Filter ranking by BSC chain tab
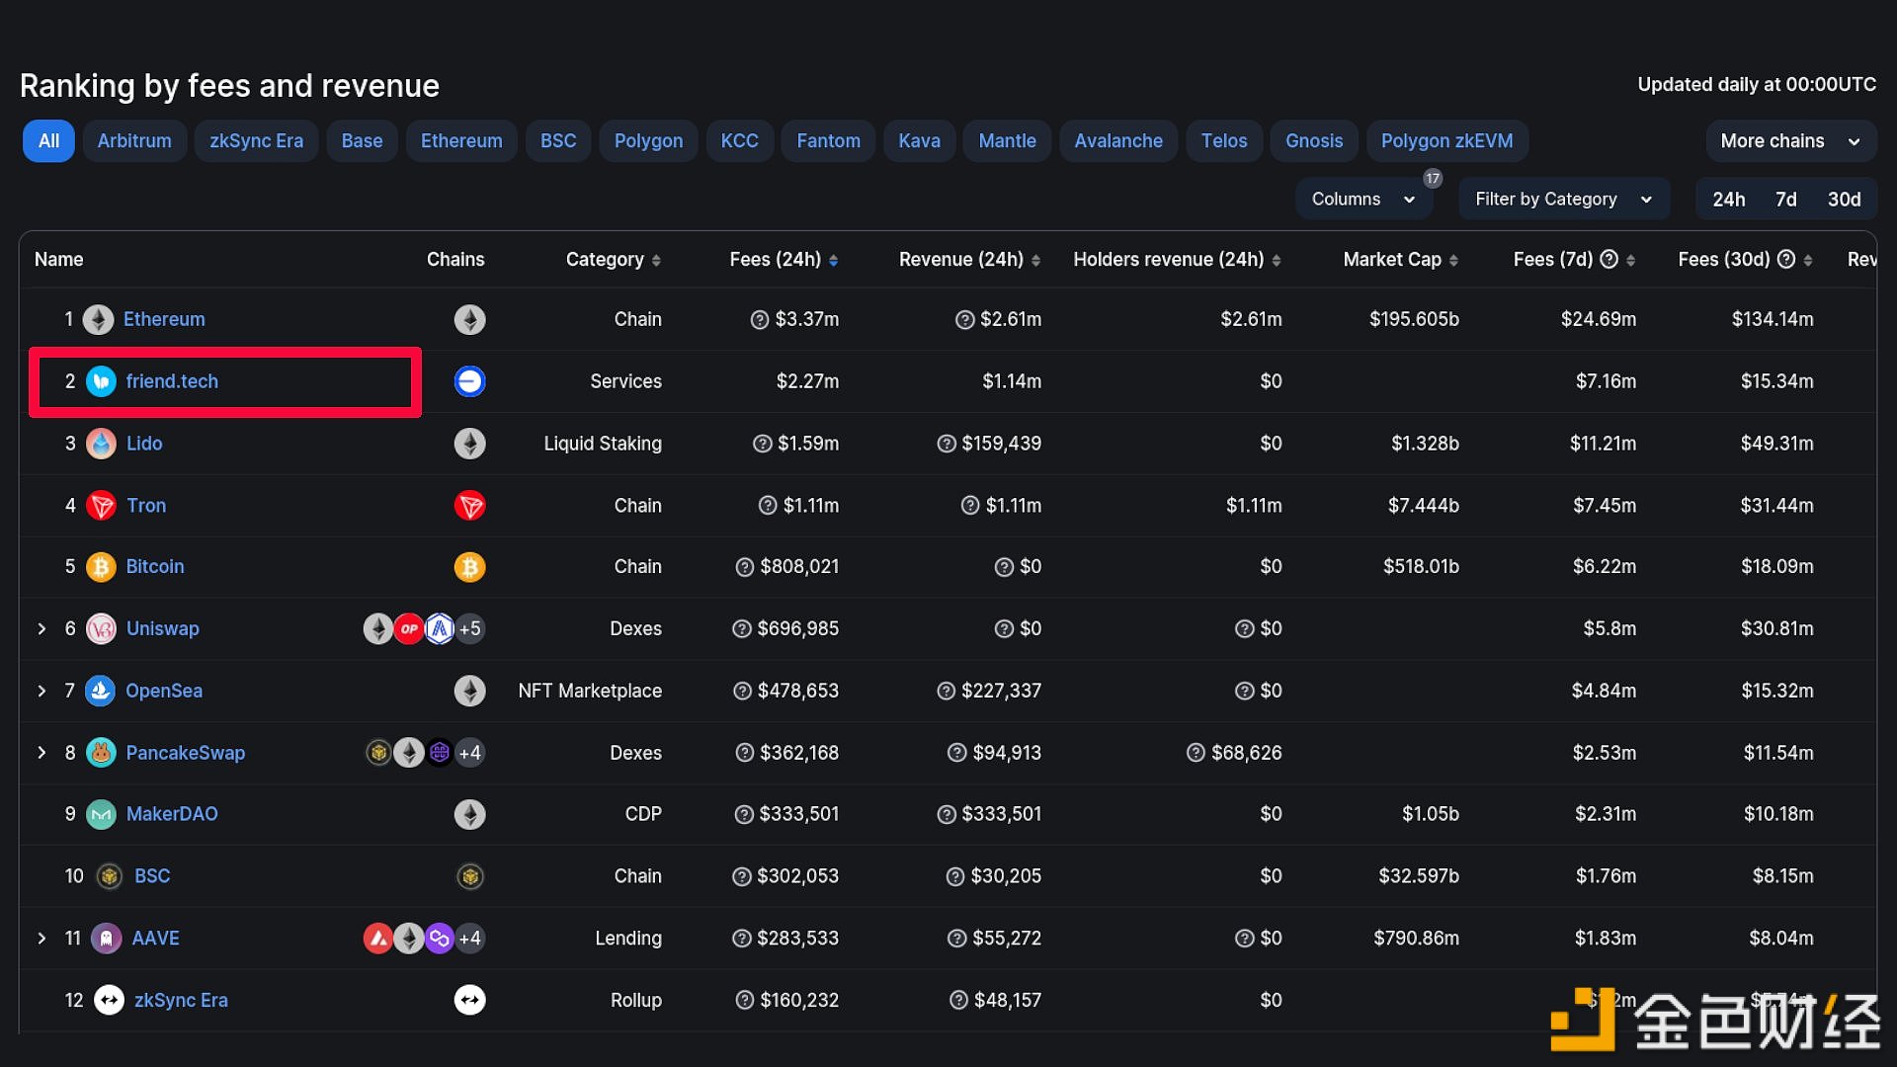 click(558, 141)
